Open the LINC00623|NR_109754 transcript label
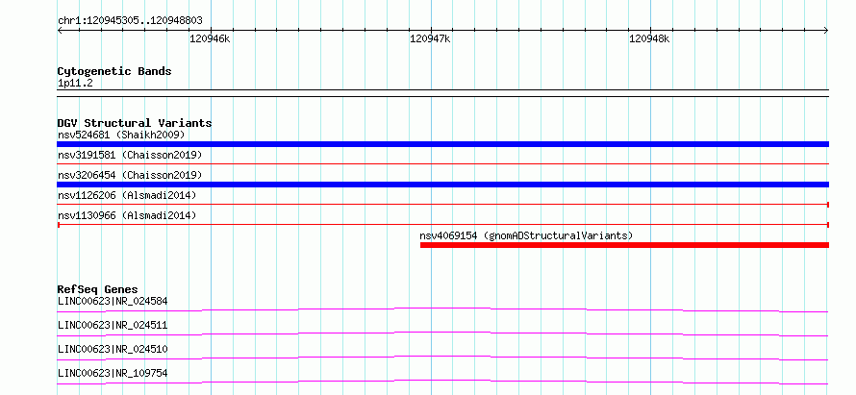 pos(113,373)
